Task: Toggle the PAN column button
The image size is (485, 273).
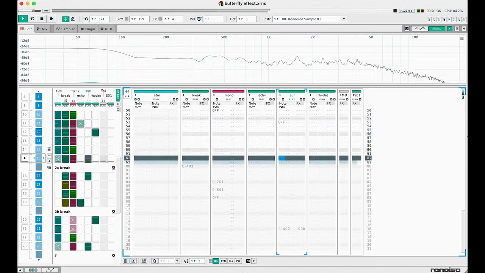Action: tap(223, 261)
